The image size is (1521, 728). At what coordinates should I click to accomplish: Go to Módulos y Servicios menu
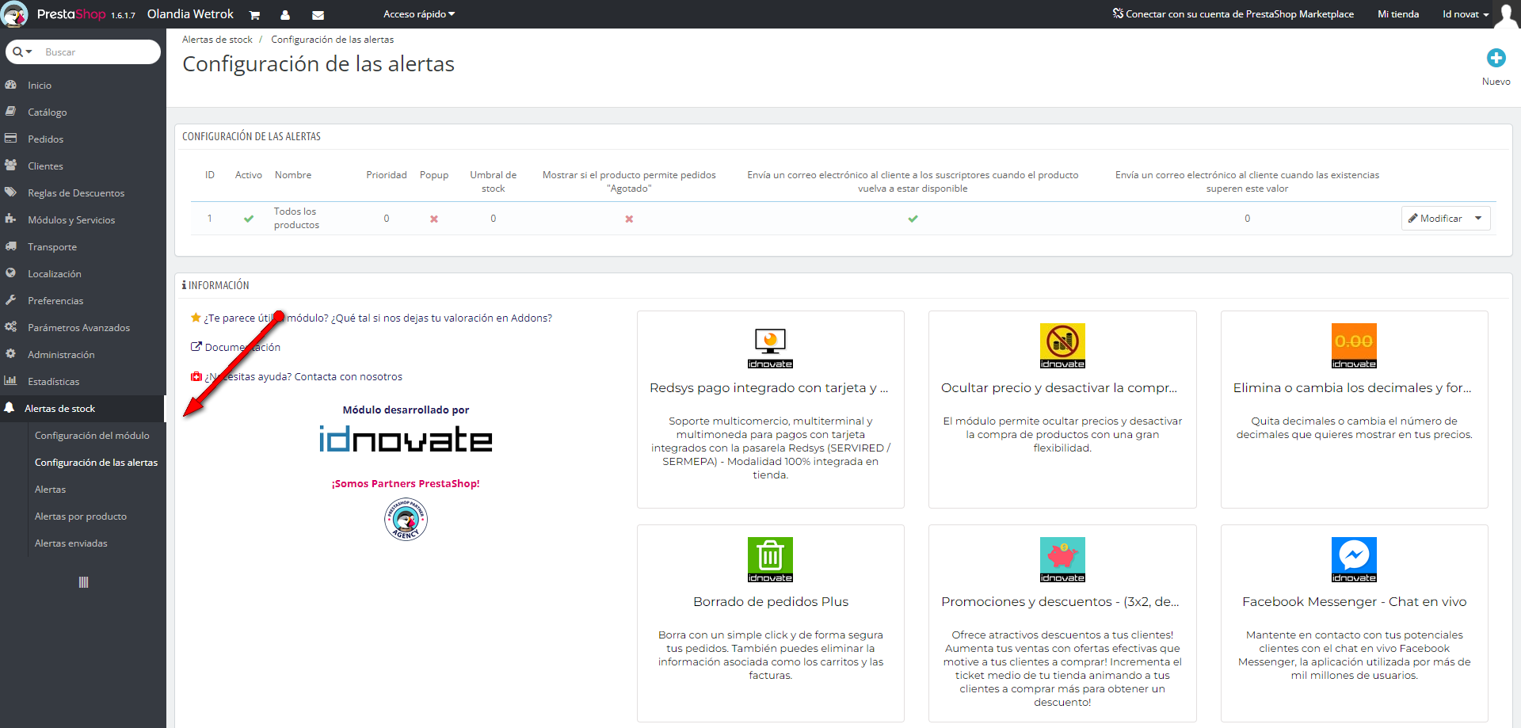(71, 220)
